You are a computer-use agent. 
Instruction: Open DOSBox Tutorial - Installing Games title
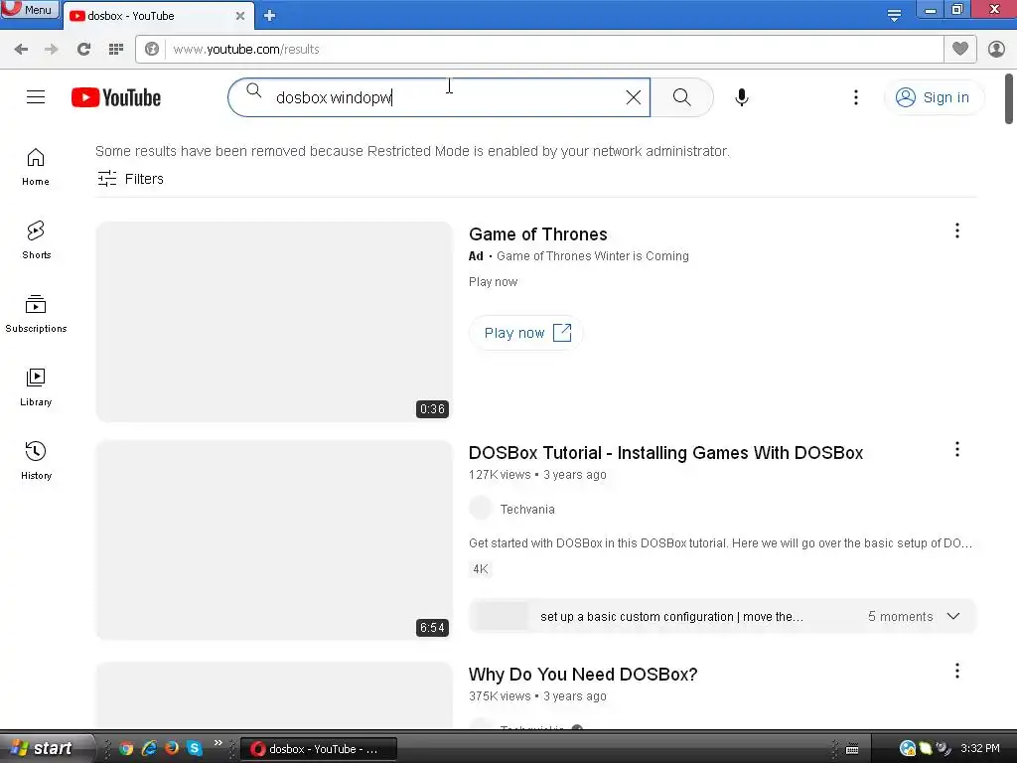pyautogui.click(x=665, y=453)
